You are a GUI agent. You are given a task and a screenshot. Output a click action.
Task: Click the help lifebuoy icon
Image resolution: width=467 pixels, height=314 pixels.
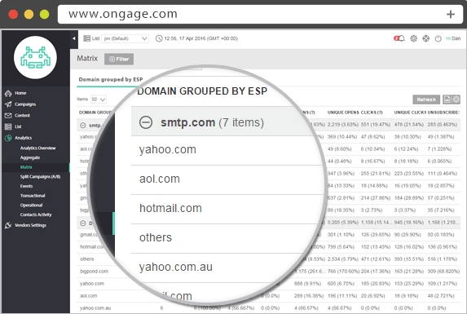point(426,38)
